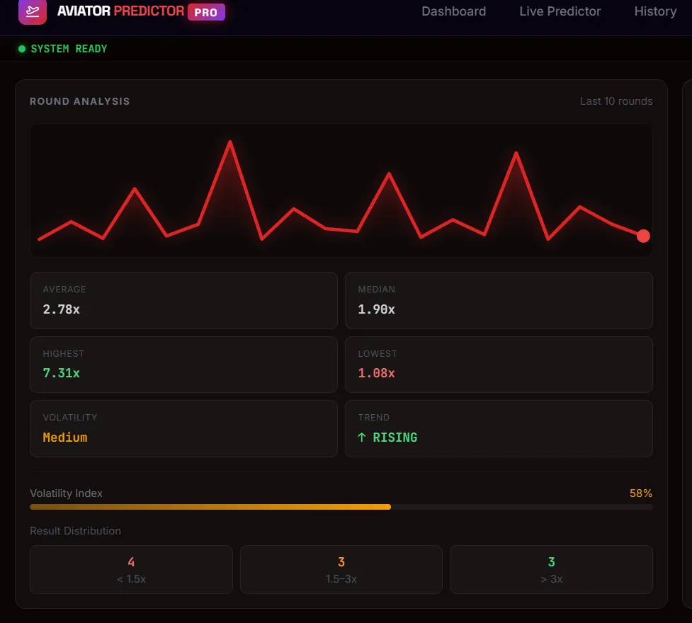Click the ROUND ANALYSIS heading

pos(80,101)
